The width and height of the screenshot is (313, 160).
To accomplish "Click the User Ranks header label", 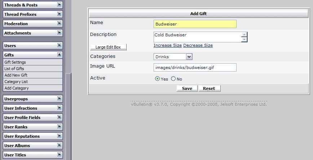I will (16, 127).
